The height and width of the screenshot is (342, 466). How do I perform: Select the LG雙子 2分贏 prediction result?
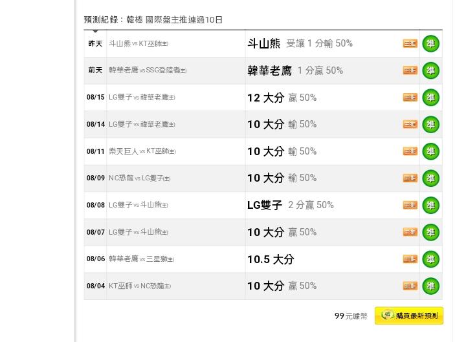[x=291, y=205]
